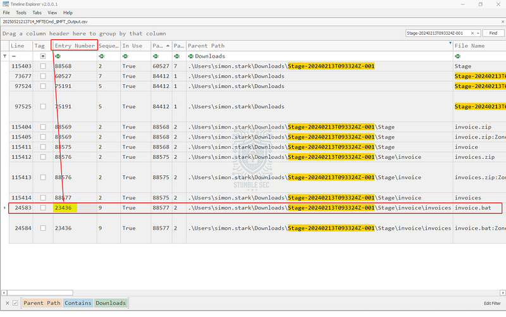This screenshot has width=506, height=317.
Task: Sort by the In Use column header
Action: (x=135, y=46)
